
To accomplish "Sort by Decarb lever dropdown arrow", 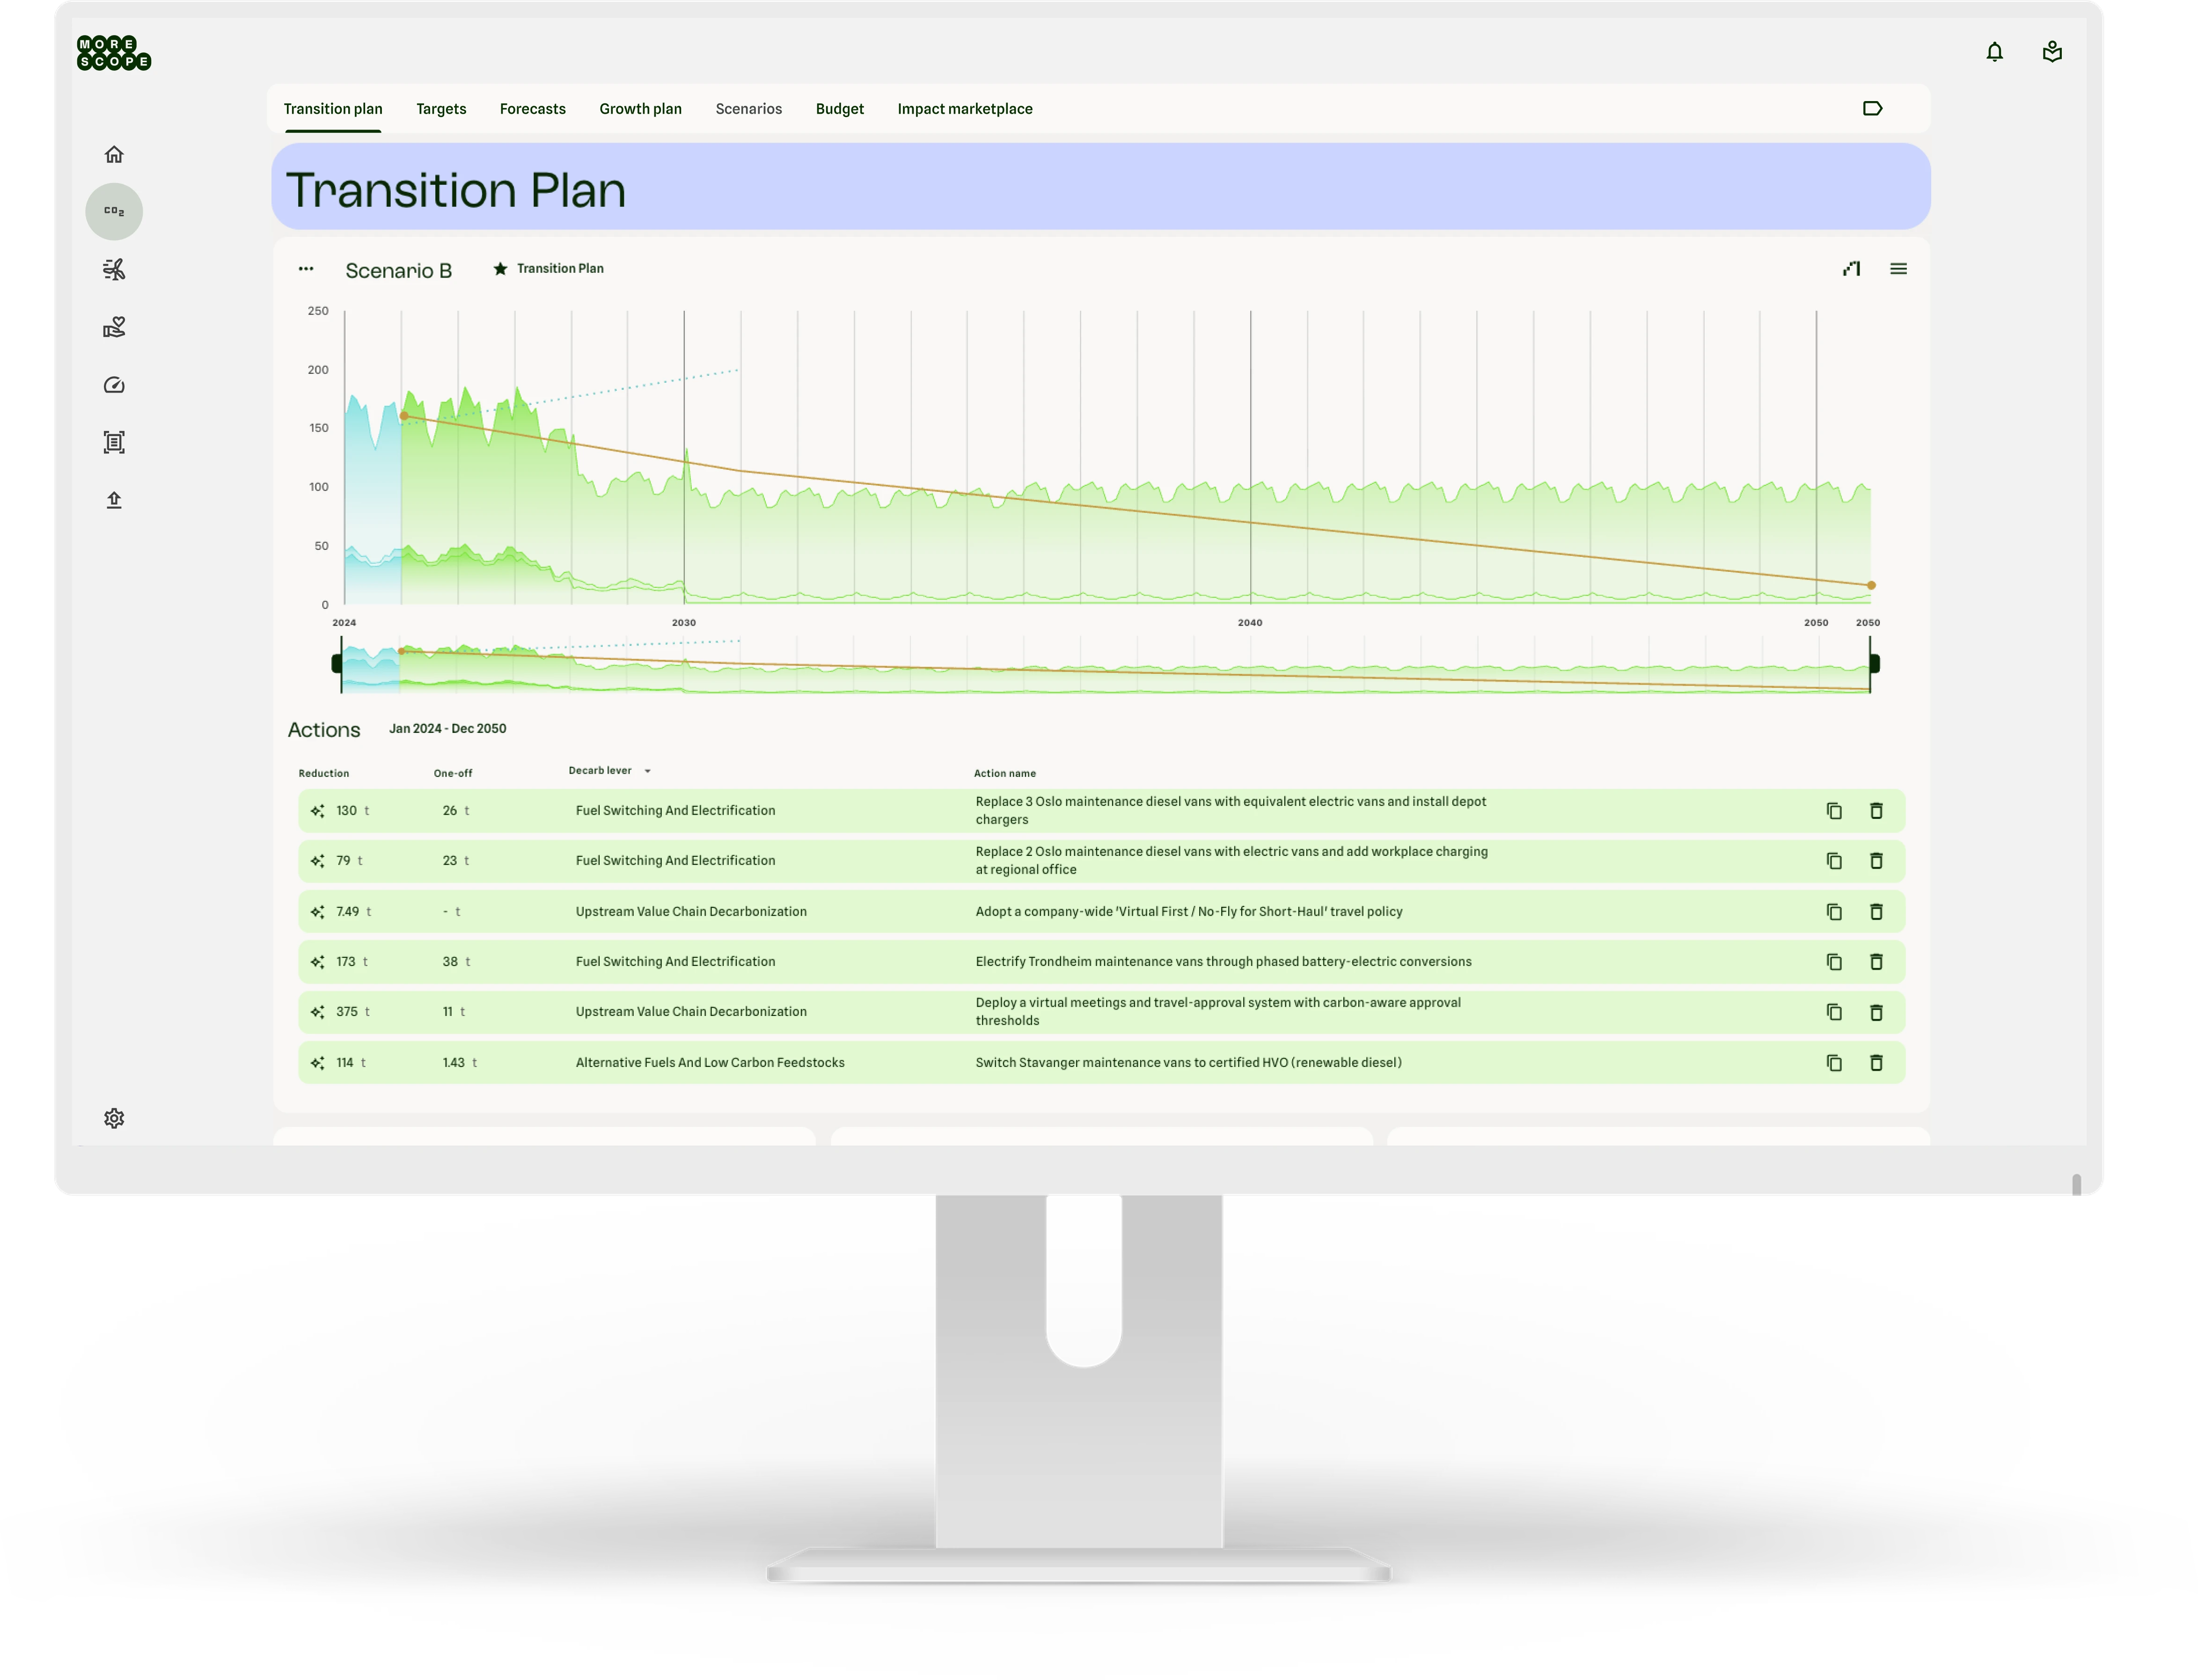I will pos(647,771).
